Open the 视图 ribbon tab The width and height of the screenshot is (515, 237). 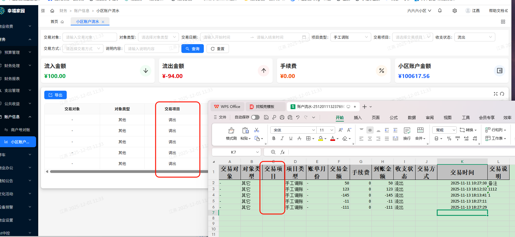click(x=448, y=118)
